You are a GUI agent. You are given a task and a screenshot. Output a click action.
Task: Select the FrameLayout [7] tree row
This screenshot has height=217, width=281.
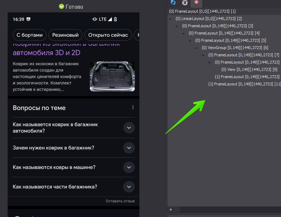(x=244, y=55)
